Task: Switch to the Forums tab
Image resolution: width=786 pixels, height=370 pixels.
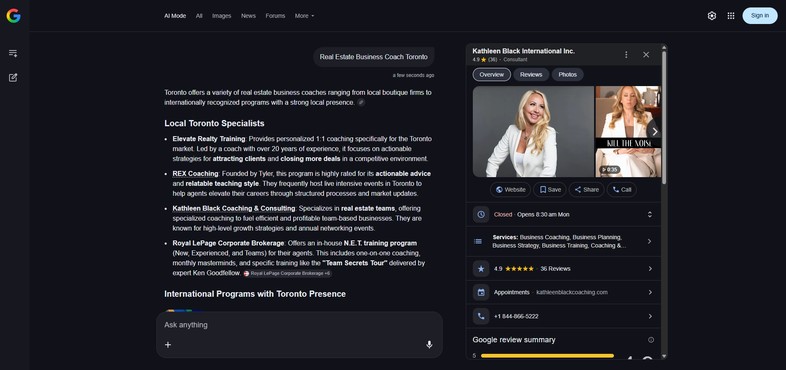Action: (x=275, y=16)
